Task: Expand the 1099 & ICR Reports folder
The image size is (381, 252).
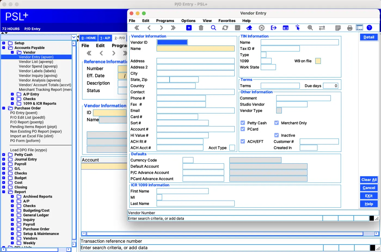Action: coord(12,103)
